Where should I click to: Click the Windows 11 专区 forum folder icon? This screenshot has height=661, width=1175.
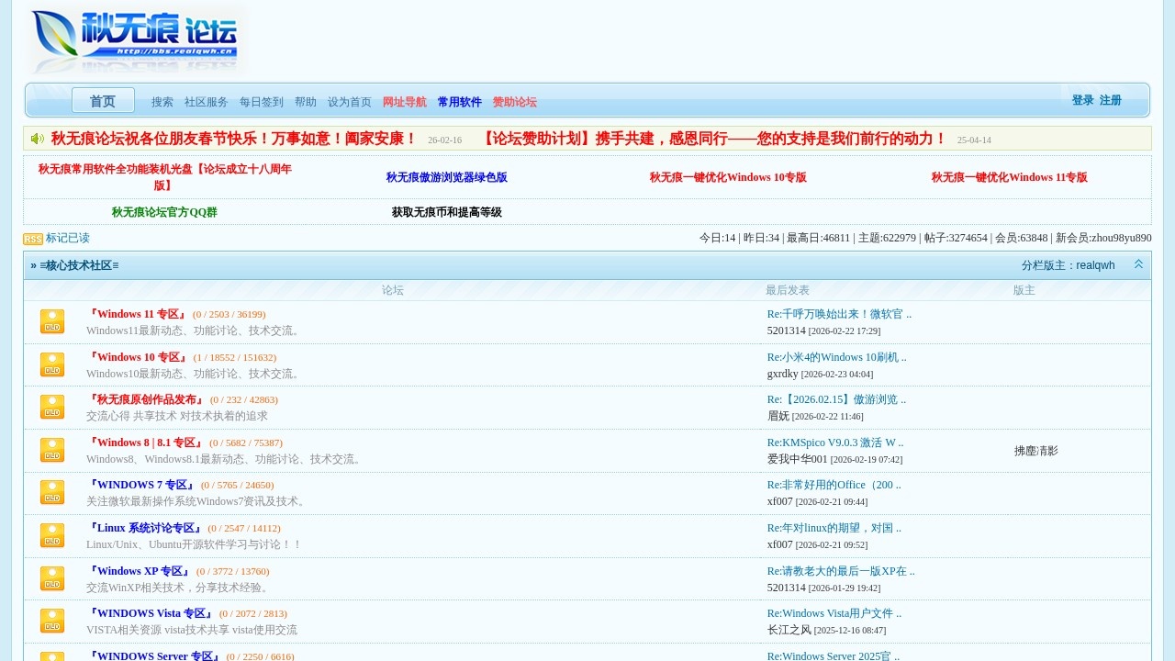[52, 321]
